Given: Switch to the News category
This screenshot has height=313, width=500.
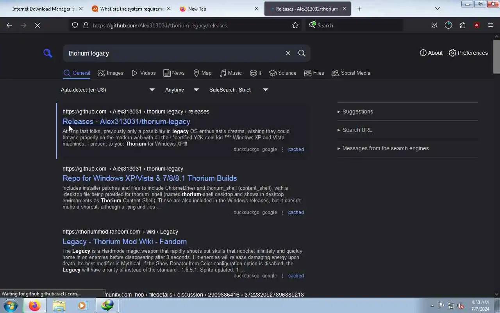Looking at the screenshot, I should point(174,73).
